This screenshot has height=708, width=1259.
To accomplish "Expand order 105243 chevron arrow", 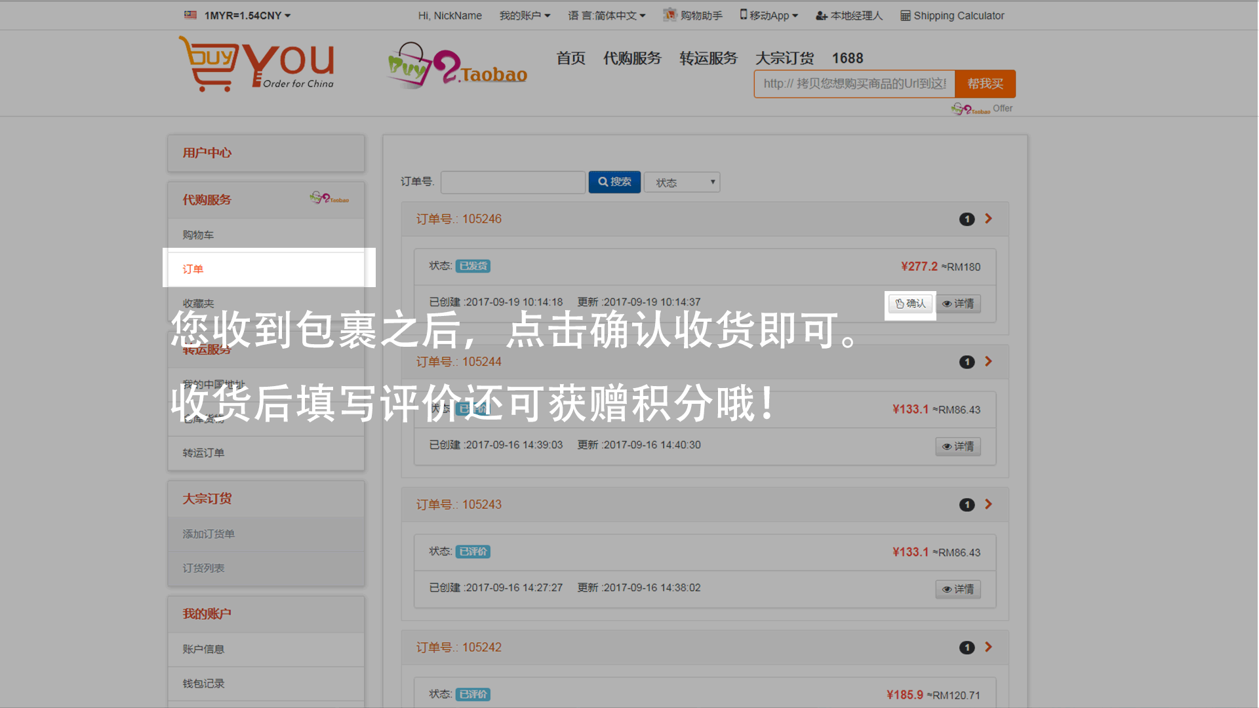I will (988, 505).
